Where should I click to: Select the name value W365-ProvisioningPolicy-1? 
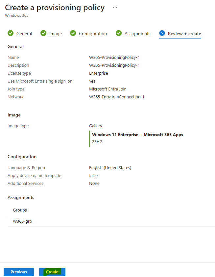(114, 58)
